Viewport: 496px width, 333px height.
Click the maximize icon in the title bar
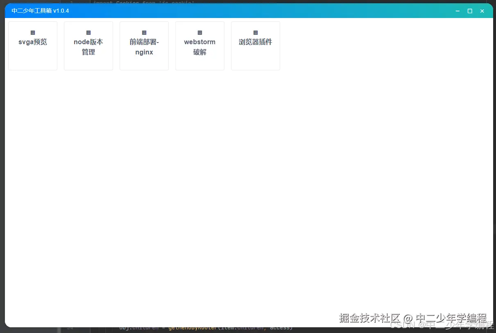pos(470,11)
